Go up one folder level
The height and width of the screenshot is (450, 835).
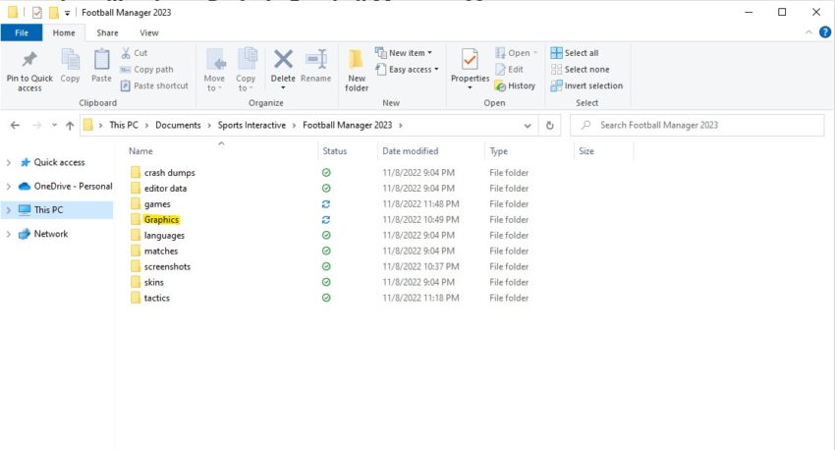coord(69,126)
